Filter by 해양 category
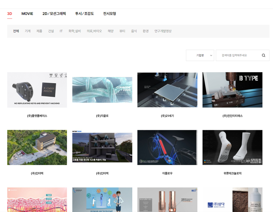This screenshot has width=273, height=212. click(x=110, y=31)
